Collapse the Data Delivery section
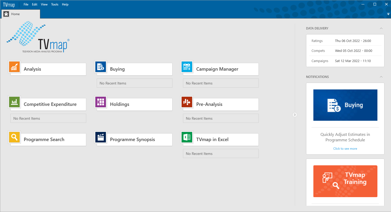 pos(381,28)
